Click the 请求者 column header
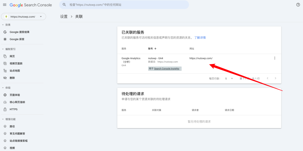Image resolution: width=303 pixels, height=151 pixels. point(195,110)
